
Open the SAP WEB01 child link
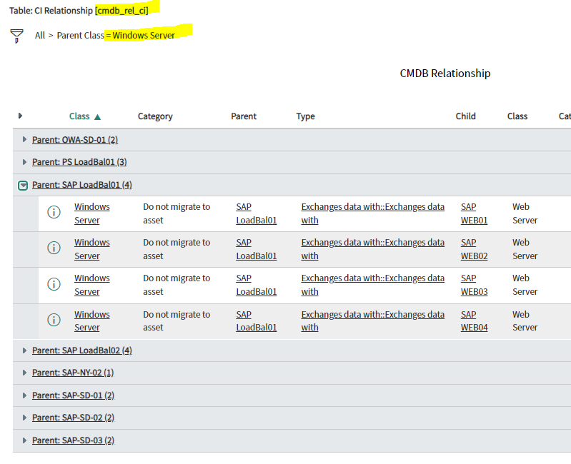pyautogui.click(x=474, y=213)
